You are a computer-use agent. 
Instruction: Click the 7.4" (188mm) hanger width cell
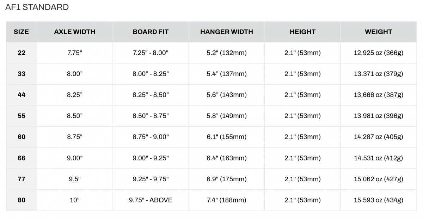[x=227, y=200]
